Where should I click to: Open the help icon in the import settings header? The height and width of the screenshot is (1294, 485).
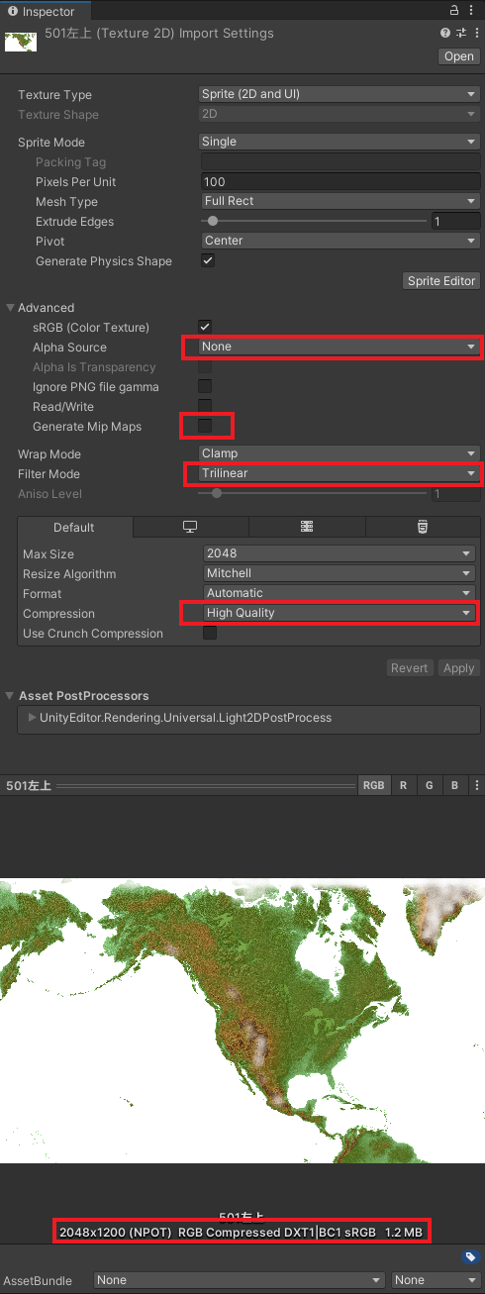click(x=446, y=33)
